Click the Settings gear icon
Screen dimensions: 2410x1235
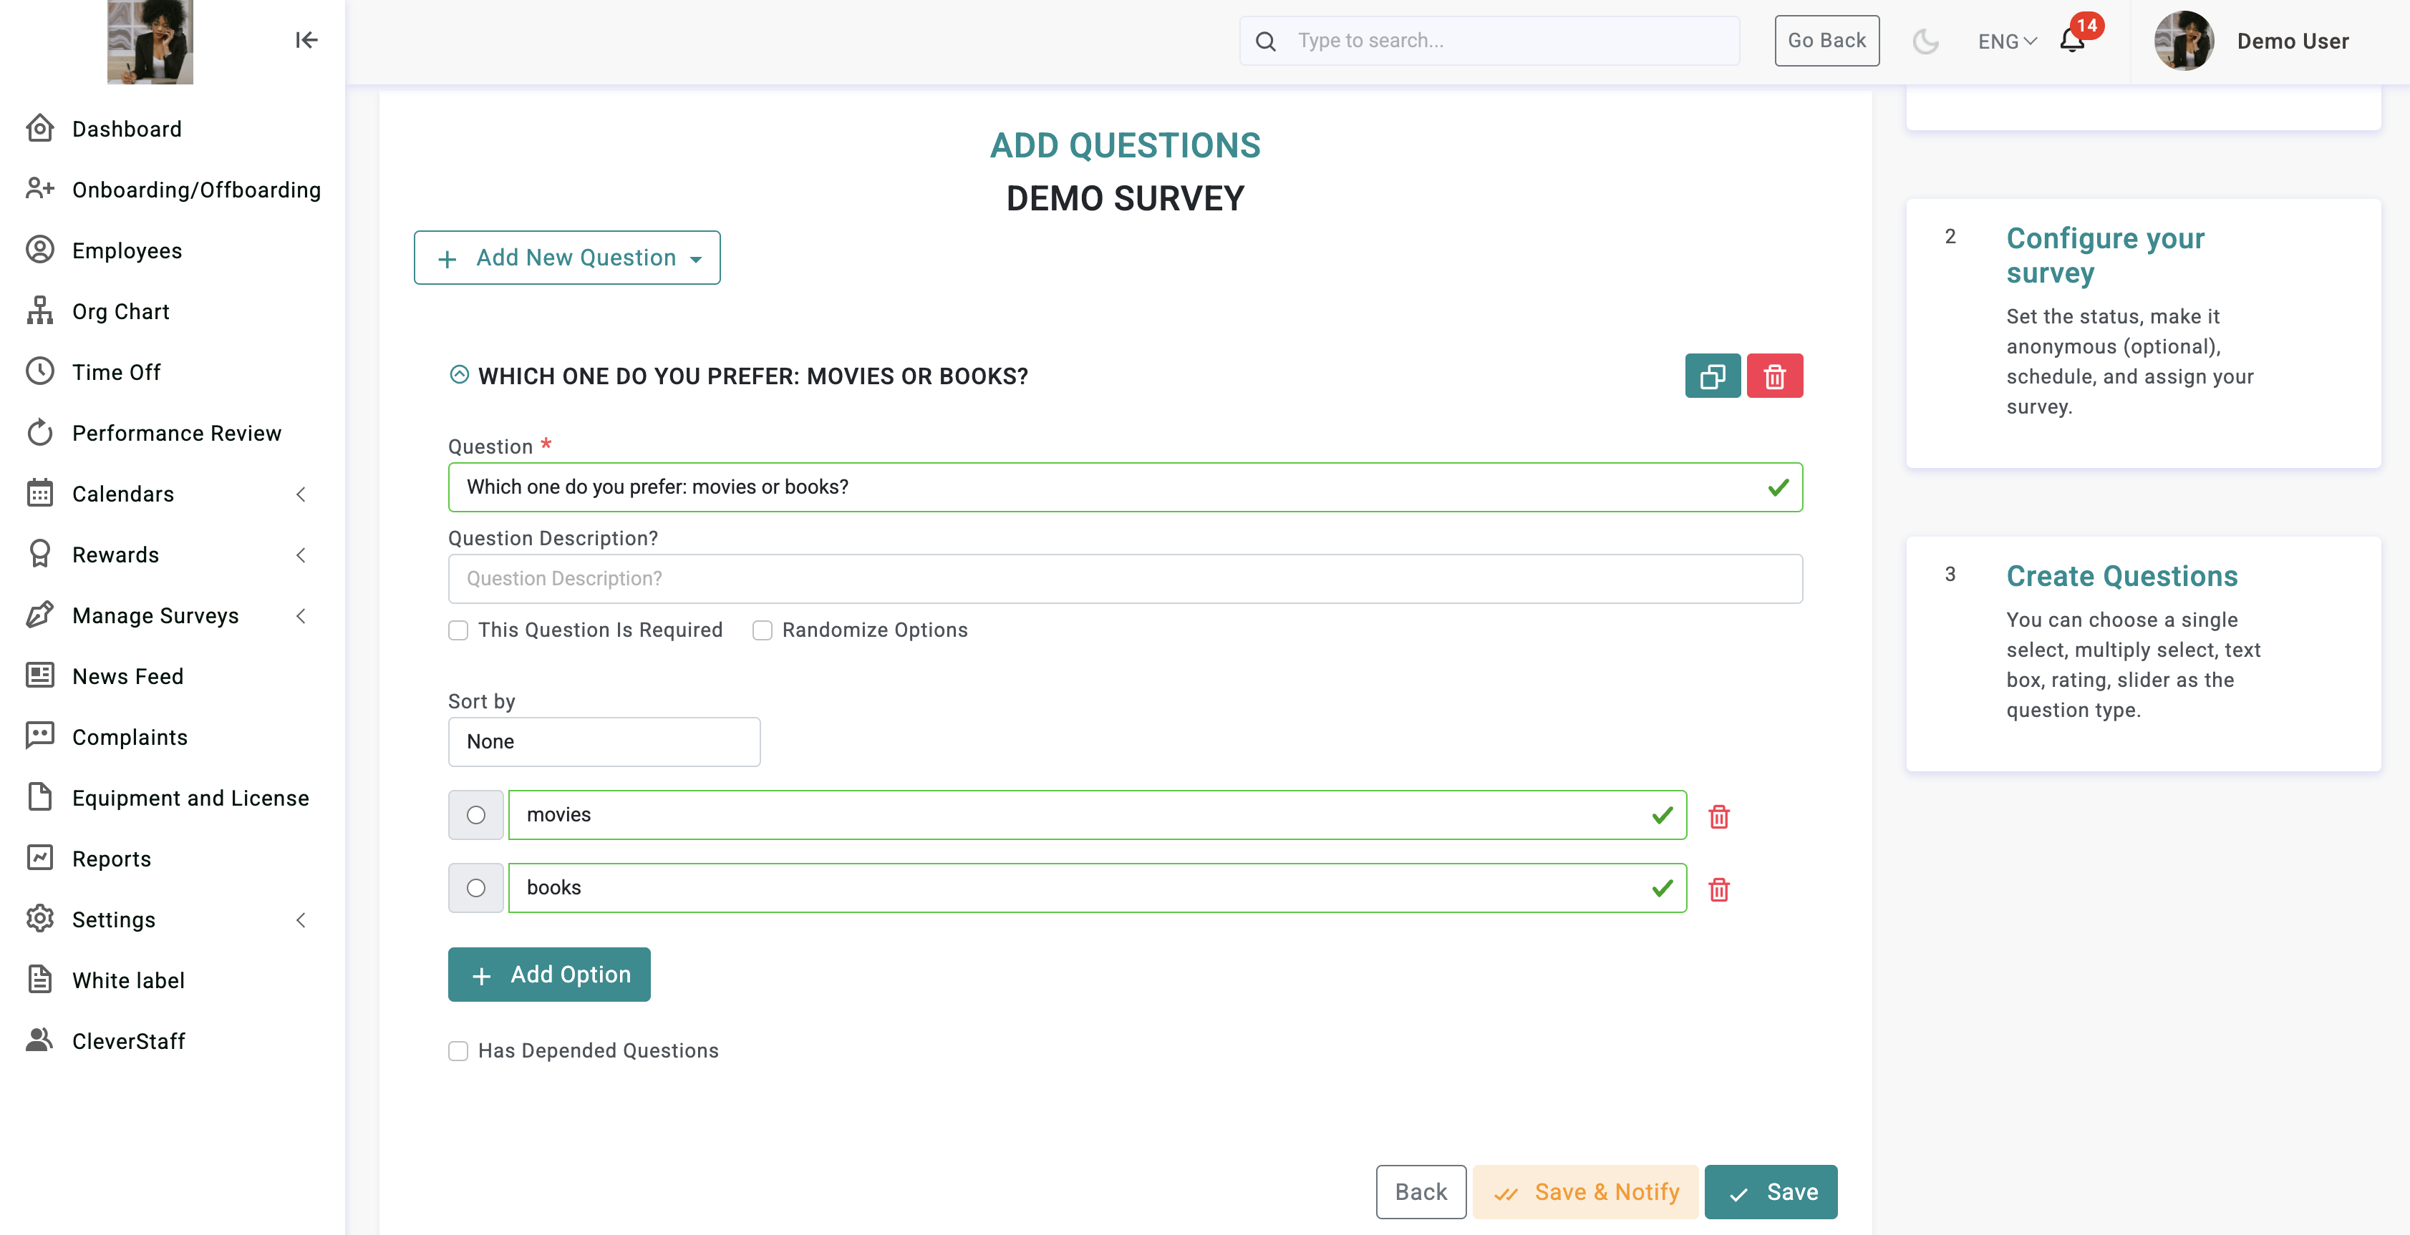tap(39, 918)
